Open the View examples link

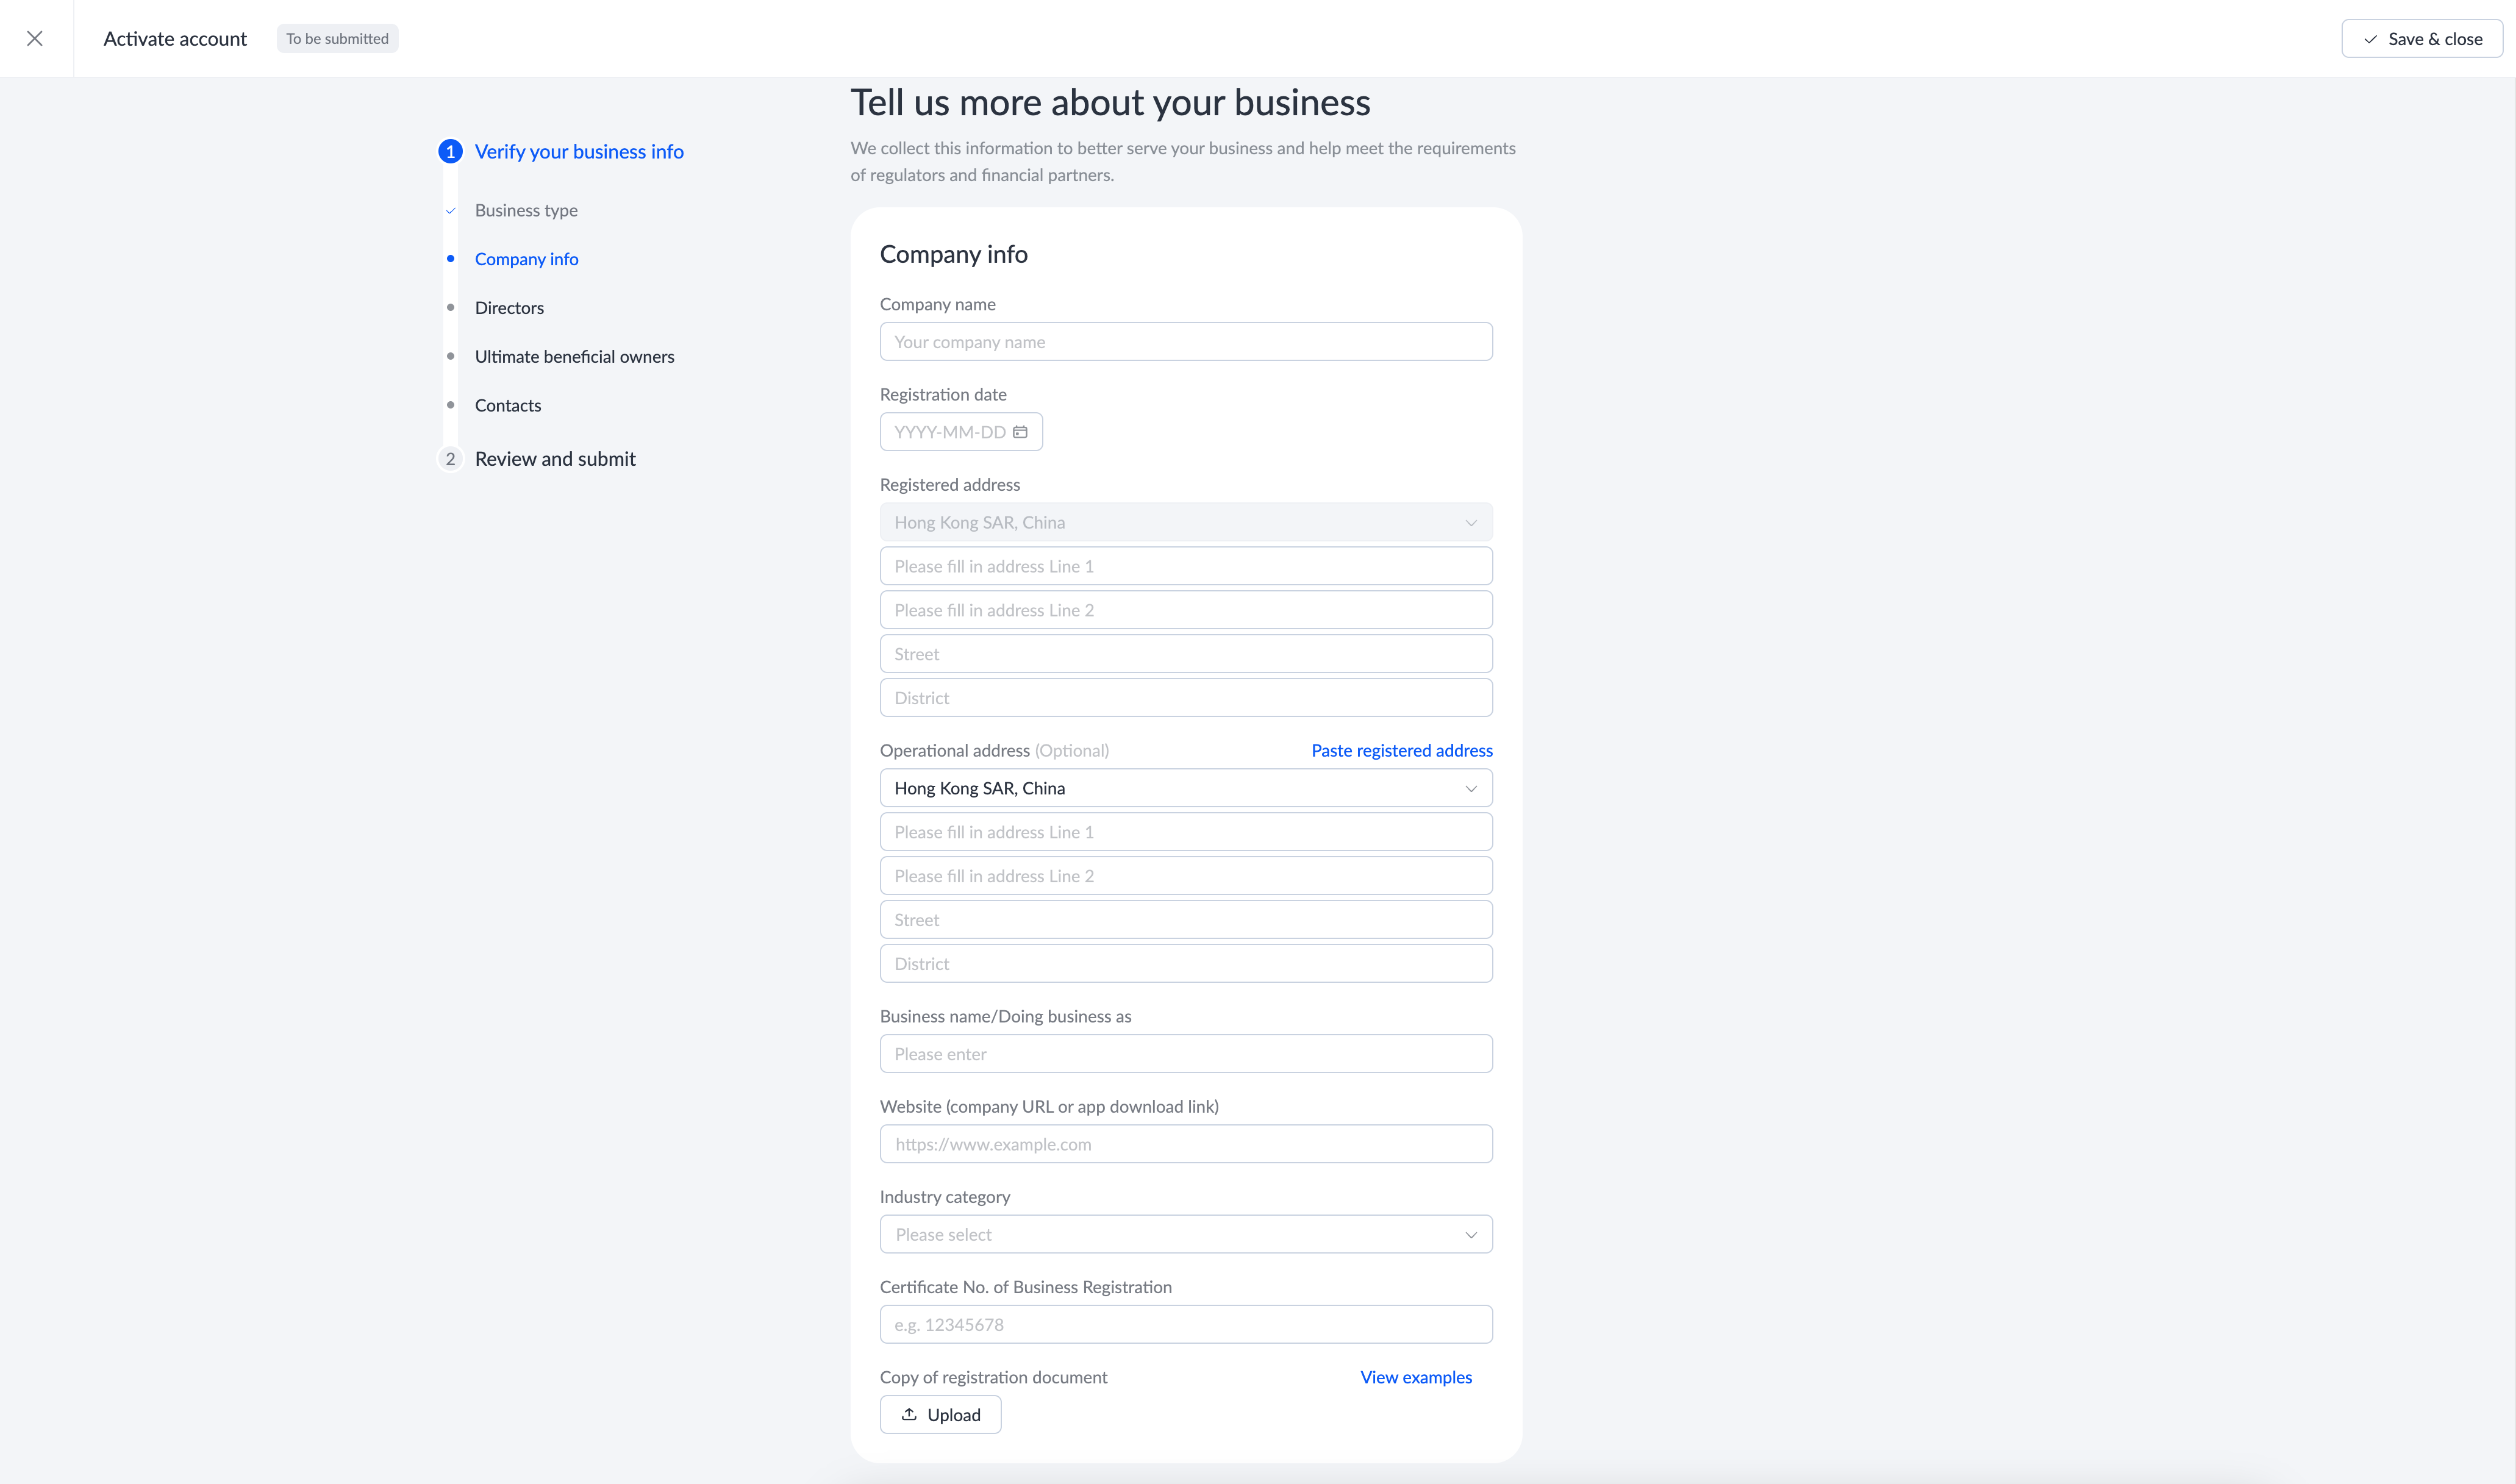pos(1415,1377)
